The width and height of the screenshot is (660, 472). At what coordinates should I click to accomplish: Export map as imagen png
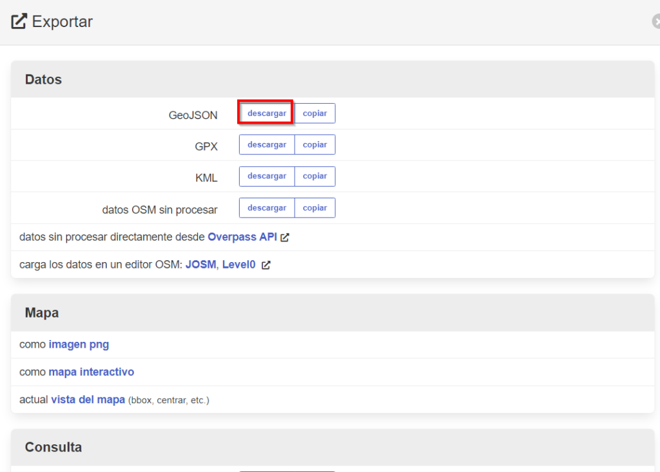click(x=79, y=344)
